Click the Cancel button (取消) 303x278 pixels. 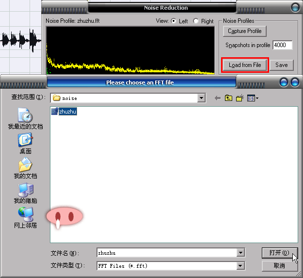tap(279, 266)
